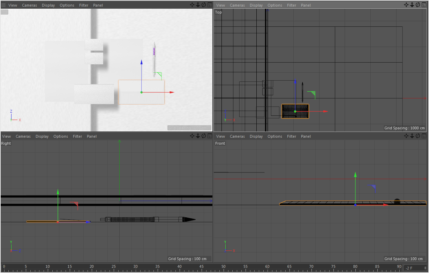
Task: Click the rotate camera icon in Top viewport
Action: 417,5
